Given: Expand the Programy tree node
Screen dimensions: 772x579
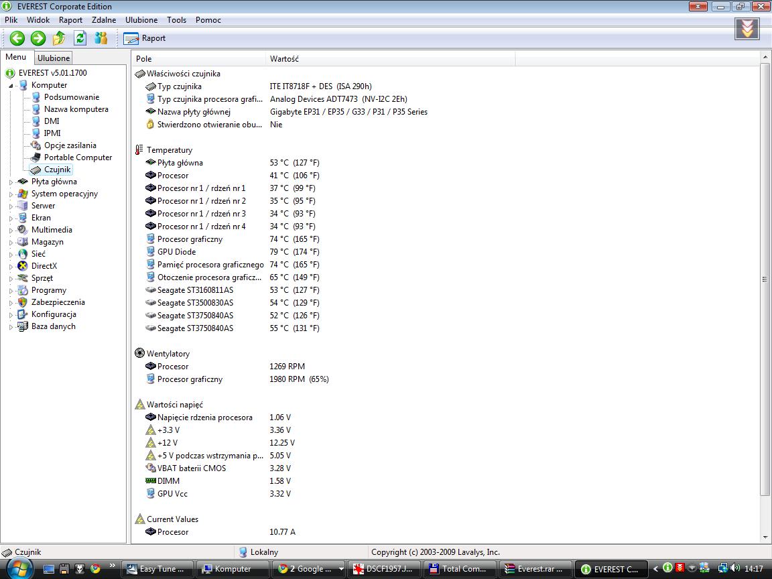Looking at the screenshot, I should tap(11, 291).
